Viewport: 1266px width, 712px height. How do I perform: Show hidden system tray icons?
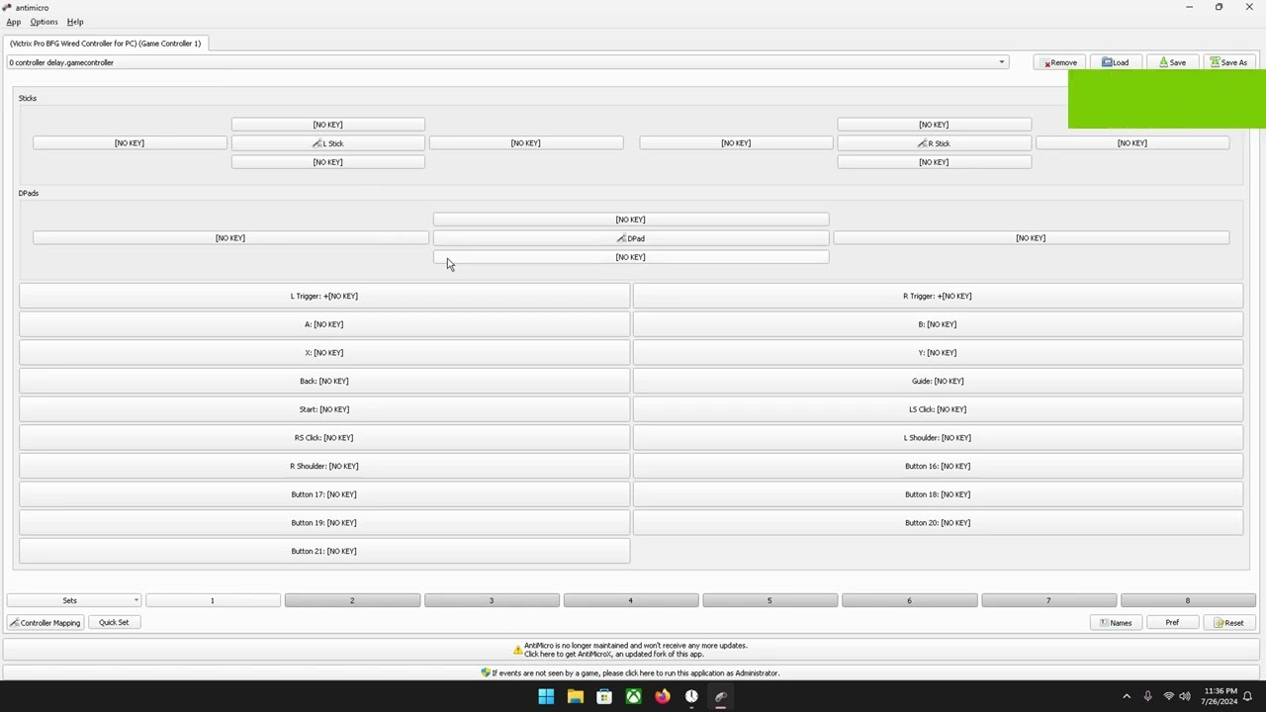click(1127, 697)
